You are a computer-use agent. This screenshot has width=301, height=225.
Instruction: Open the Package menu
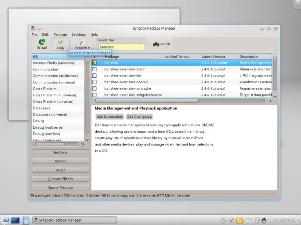(x=60, y=34)
